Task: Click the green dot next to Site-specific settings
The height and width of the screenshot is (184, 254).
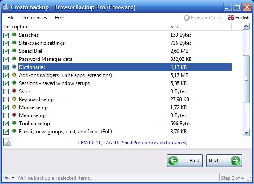Action: pos(14,43)
